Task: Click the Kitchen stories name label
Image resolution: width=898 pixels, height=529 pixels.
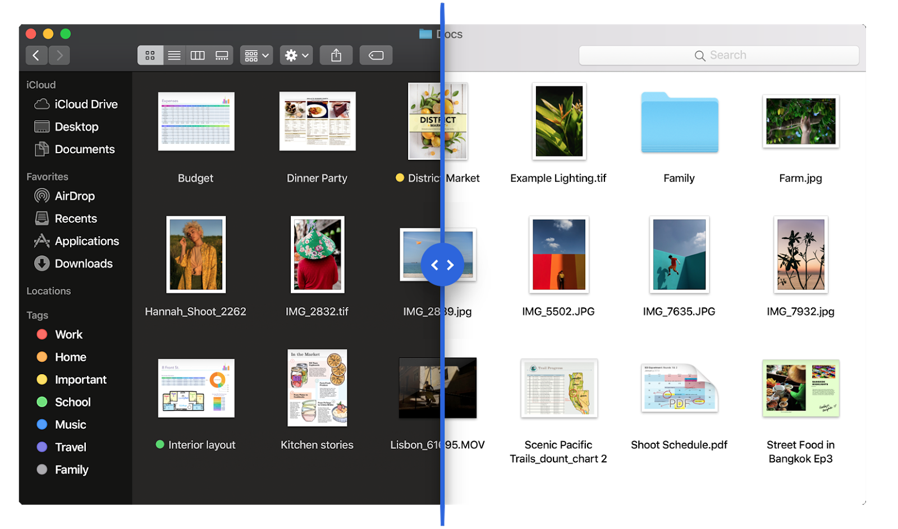Action: click(x=317, y=445)
